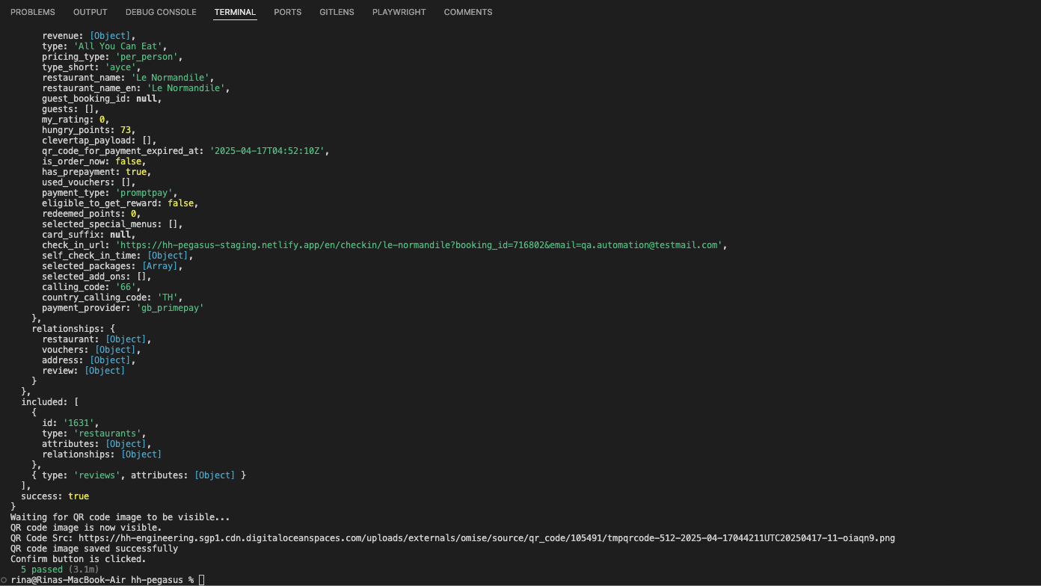Switch to the PLAYWRIGHT tab
The image size is (1041, 586).
tap(399, 12)
